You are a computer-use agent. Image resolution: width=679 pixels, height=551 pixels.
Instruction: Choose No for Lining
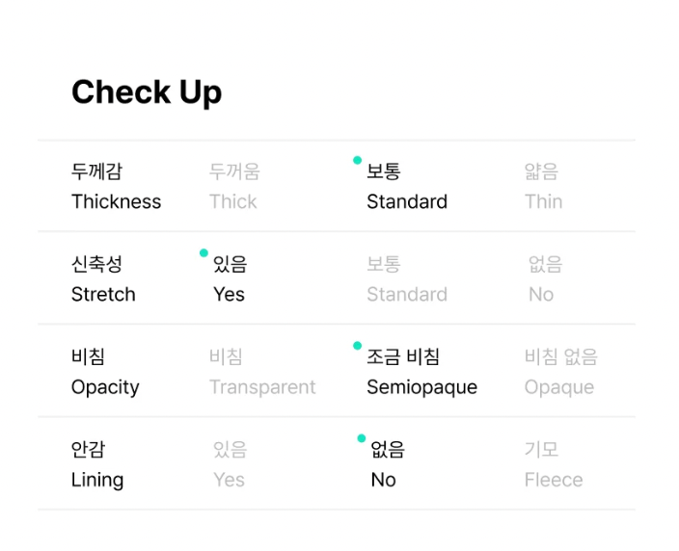(386, 465)
